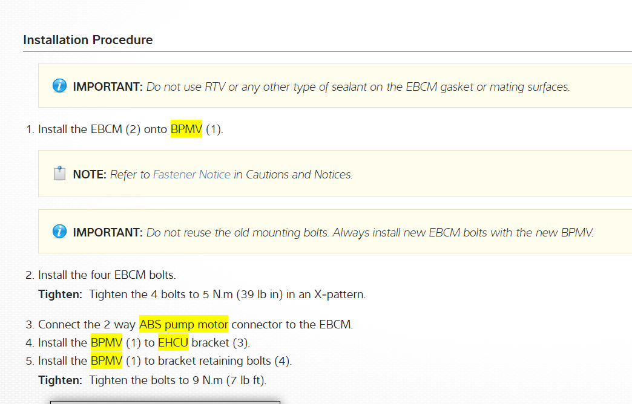Click highlighted BPMV in step 5
632x404 pixels.
(x=107, y=361)
